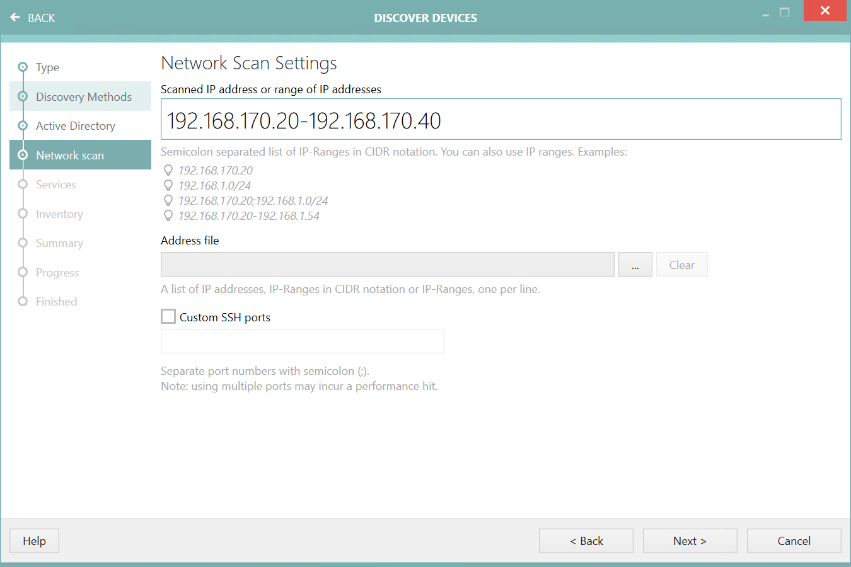Browse for an address file
Screen dimensions: 851x567
(635, 264)
